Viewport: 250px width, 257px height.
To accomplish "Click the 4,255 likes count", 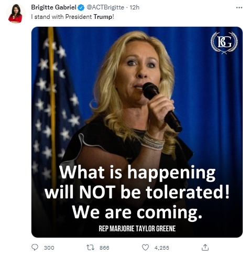I will click(161, 248).
